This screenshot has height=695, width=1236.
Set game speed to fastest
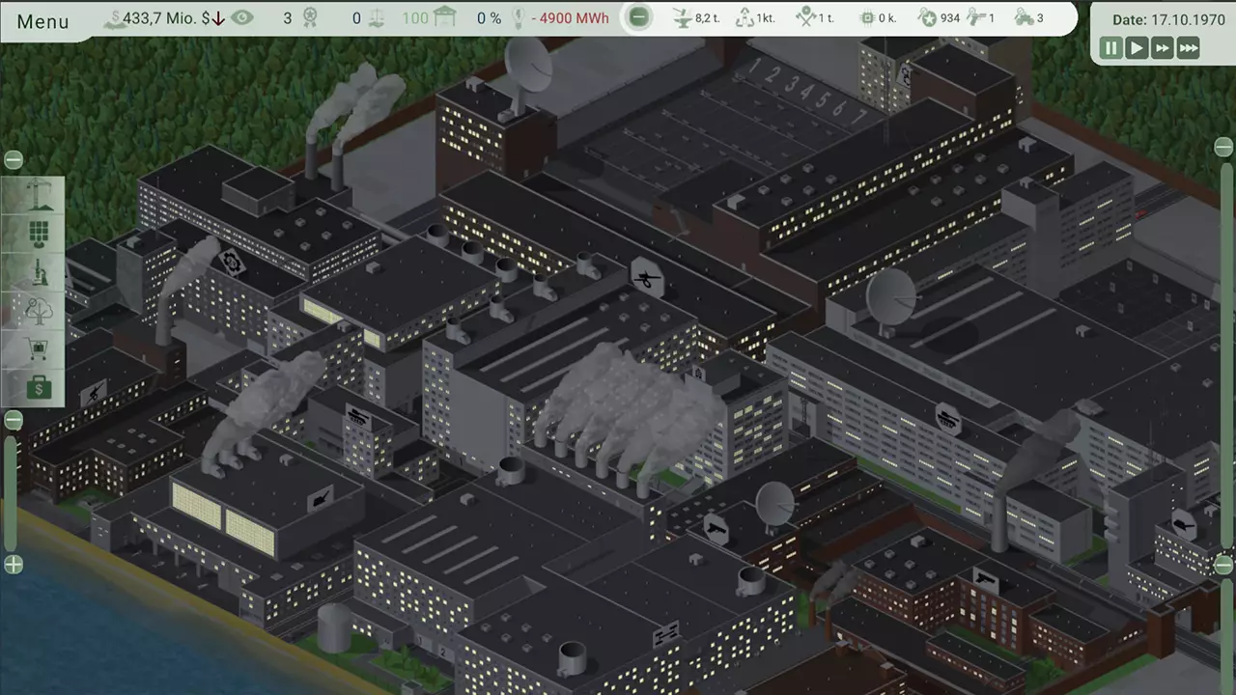[x=1188, y=47]
